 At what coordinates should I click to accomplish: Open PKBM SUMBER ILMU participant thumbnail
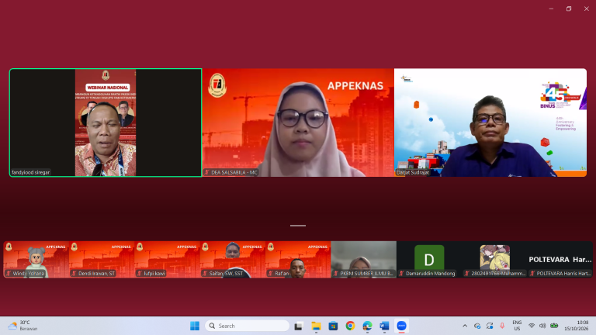(364, 260)
